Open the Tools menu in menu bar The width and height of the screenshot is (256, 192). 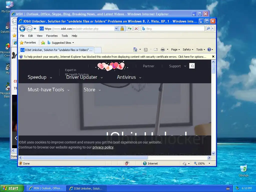[x=65, y=36]
